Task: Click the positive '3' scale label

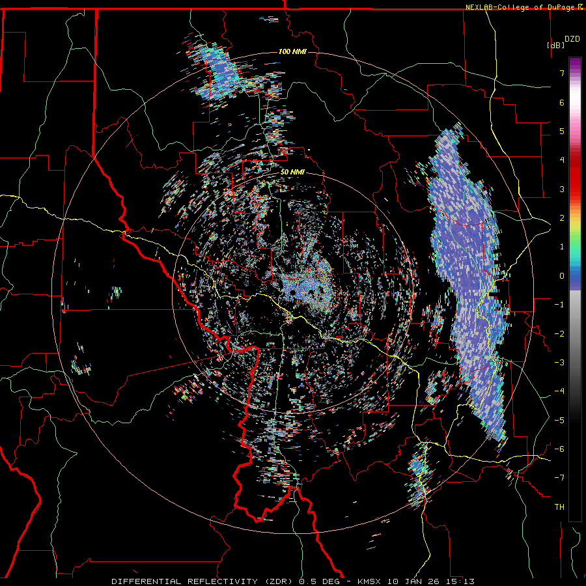Action: tap(562, 189)
